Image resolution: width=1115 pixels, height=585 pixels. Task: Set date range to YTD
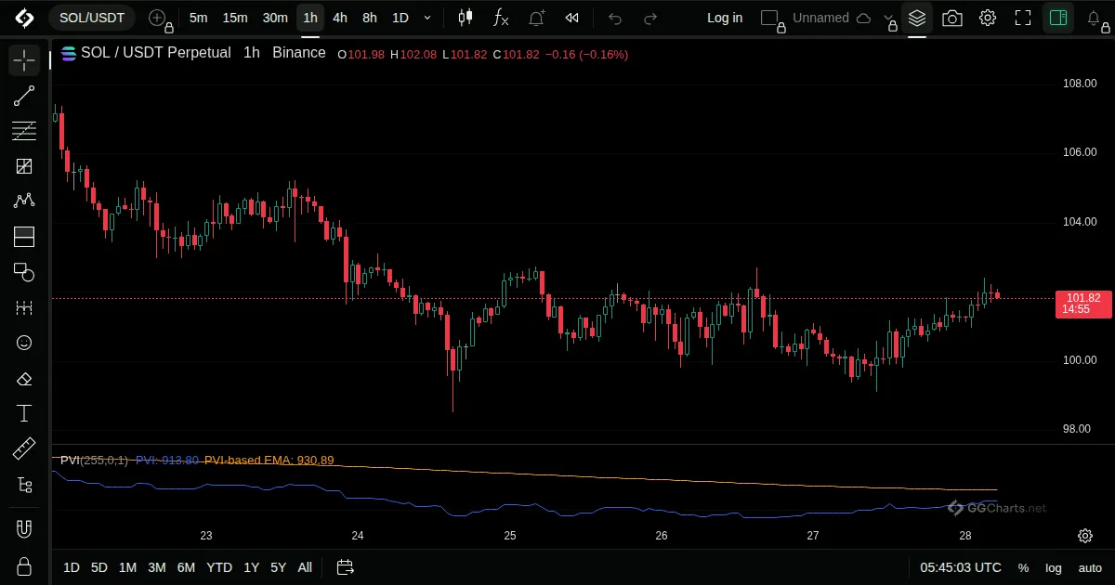coord(219,567)
